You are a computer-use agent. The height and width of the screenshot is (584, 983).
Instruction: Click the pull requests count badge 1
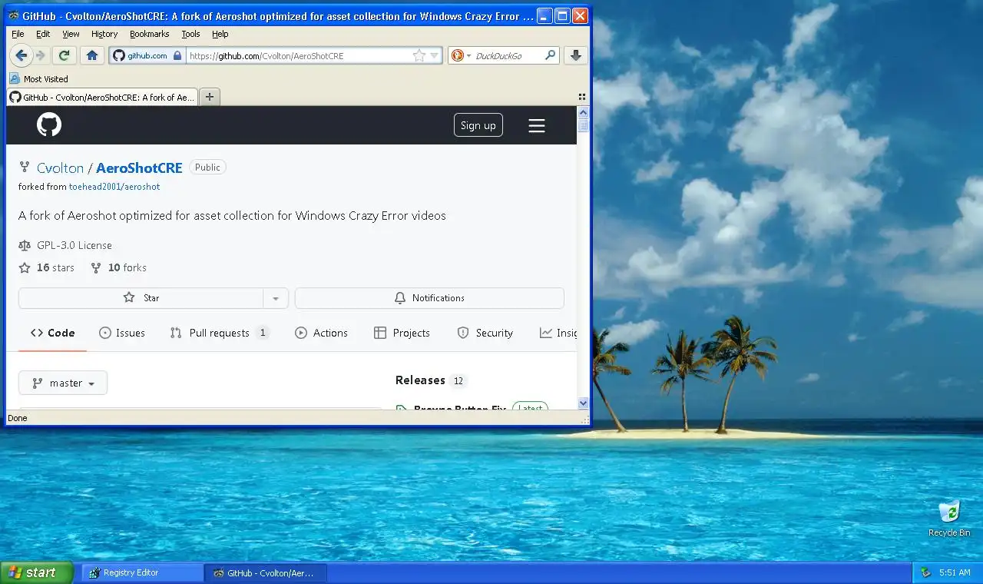(x=263, y=333)
